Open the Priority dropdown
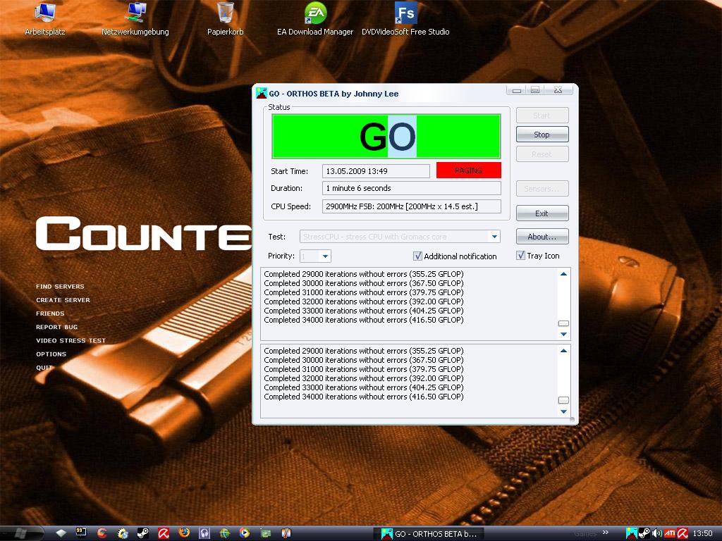This screenshot has height=541, width=722. (325, 256)
